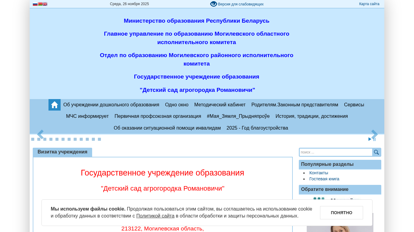Viewport: 414px width, 232px height.
Task: Open Контакты link in popular sections
Action: 319,173
